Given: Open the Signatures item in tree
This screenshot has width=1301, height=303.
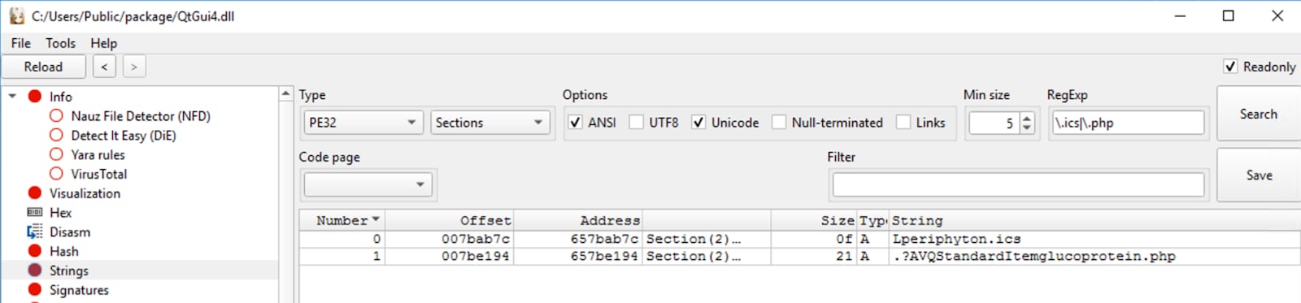Looking at the screenshot, I should tap(79, 290).
